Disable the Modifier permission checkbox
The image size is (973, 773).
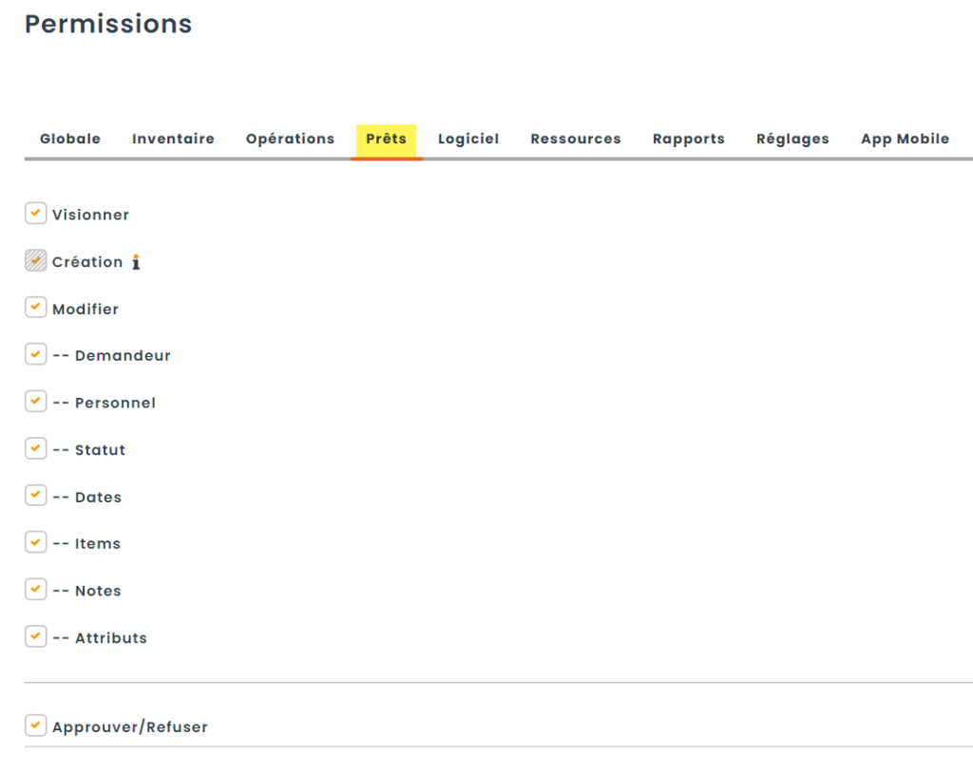[x=35, y=308]
